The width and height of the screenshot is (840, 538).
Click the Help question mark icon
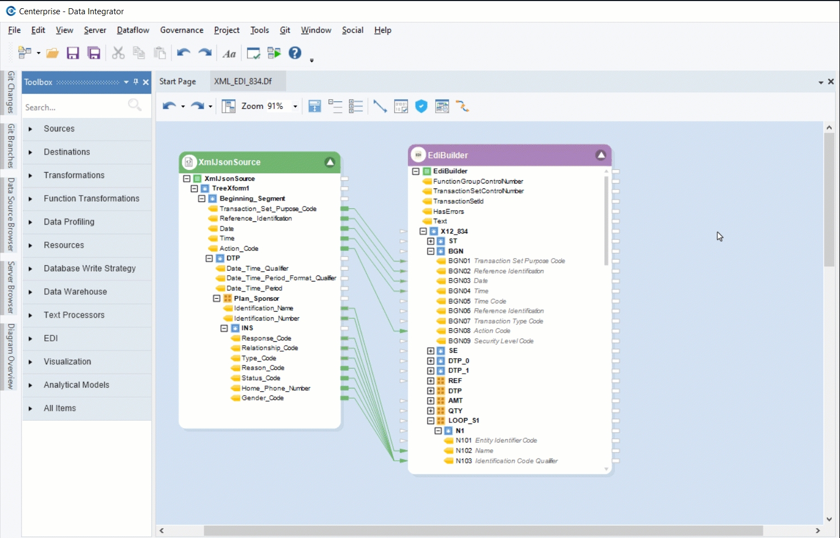pyautogui.click(x=295, y=53)
